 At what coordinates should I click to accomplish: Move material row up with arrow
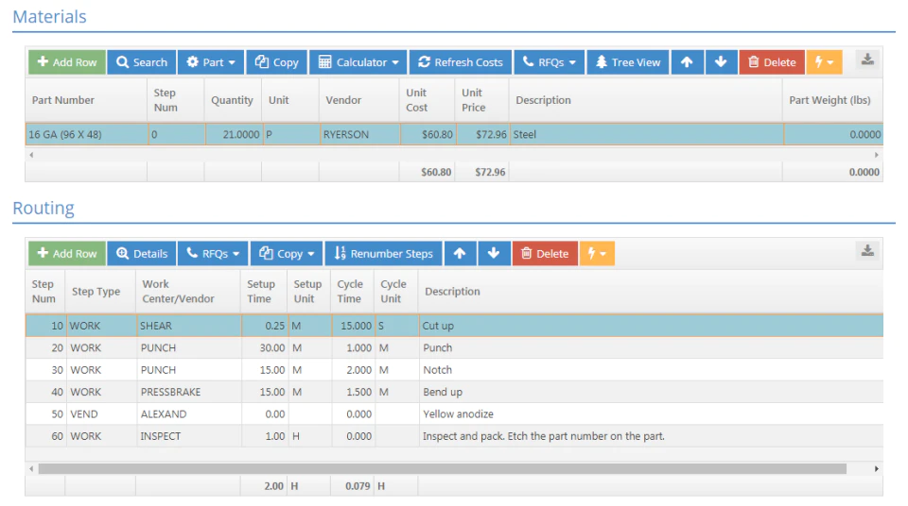pyautogui.click(x=688, y=62)
